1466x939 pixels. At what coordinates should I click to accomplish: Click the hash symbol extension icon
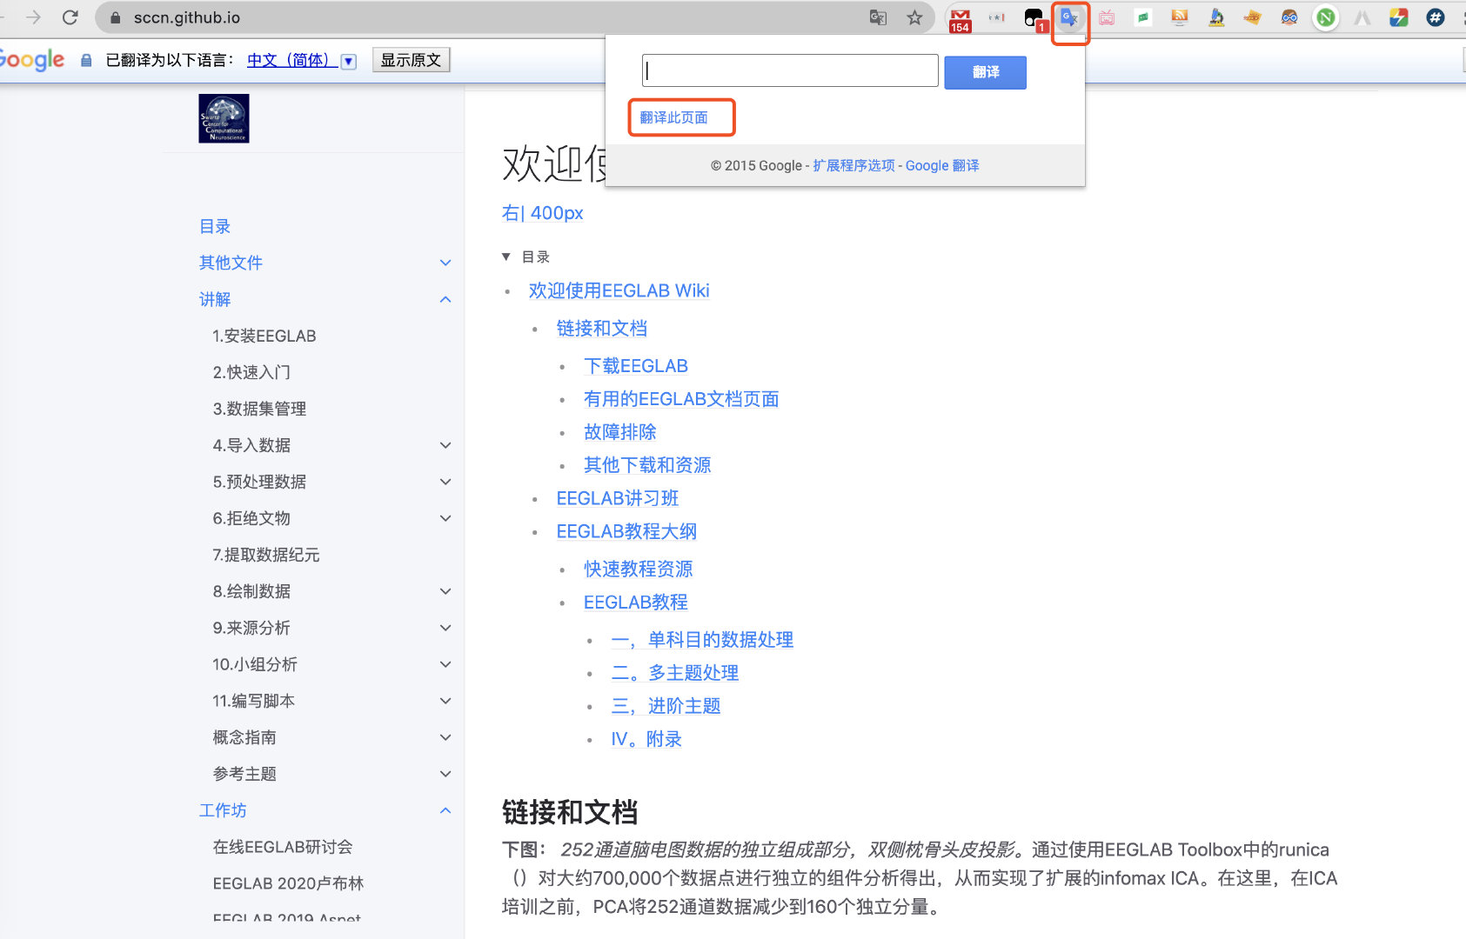[1436, 17]
